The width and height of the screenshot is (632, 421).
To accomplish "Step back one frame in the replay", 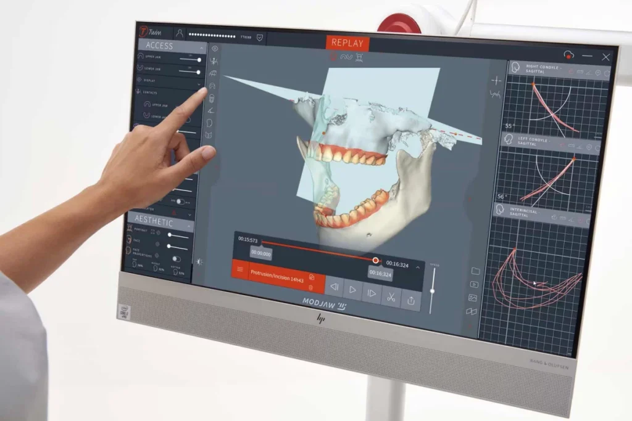I will click(334, 287).
